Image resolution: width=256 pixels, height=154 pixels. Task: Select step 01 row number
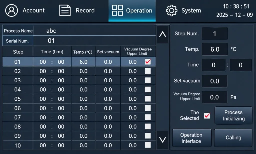[x=17, y=62]
